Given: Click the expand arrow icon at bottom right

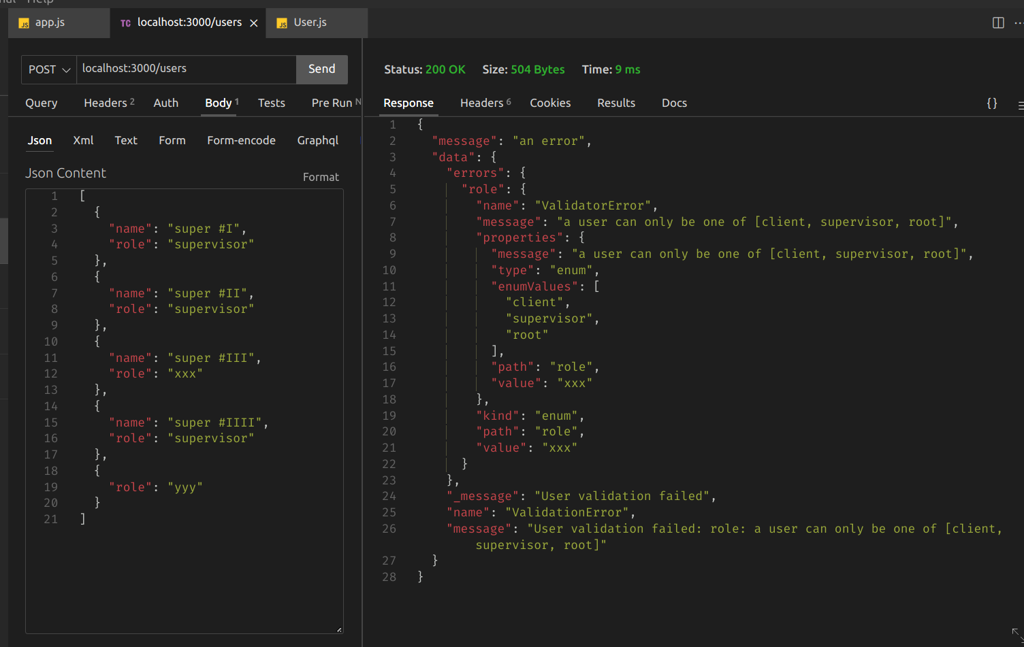Looking at the screenshot, I should tap(1017, 632).
